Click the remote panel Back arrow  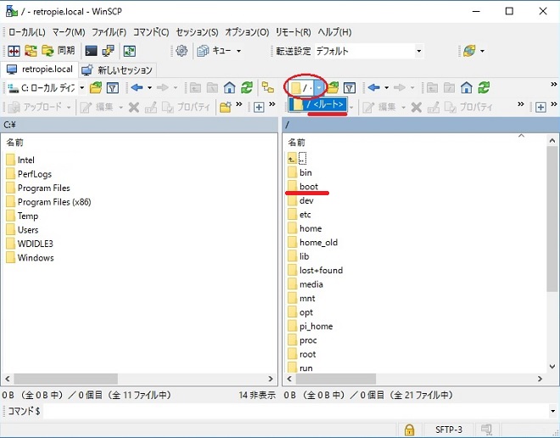tap(373, 87)
